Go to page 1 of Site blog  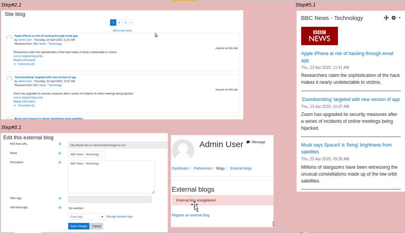pyautogui.click(x=113, y=23)
